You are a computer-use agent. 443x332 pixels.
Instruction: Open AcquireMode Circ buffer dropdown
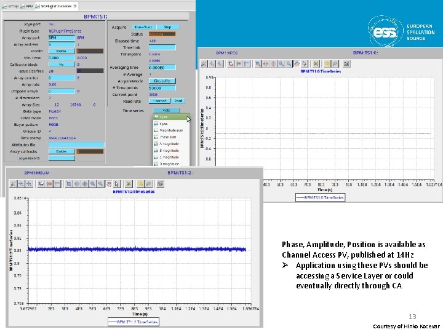click(162, 81)
